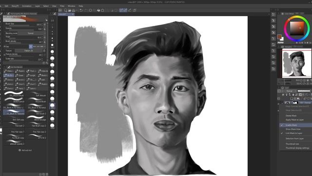Open CLIP STUDIO launcher icon in command bar

coord(60,10)
